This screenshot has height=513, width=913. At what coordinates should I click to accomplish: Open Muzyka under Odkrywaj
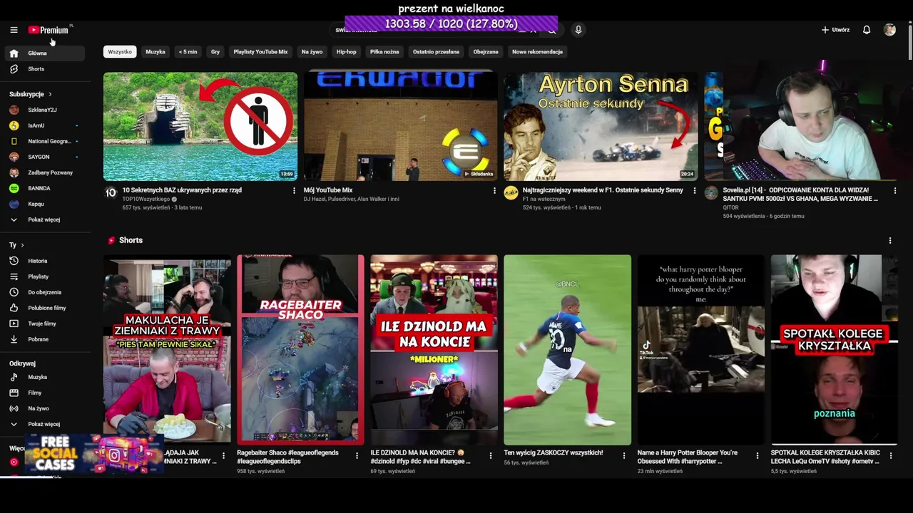[x=46, y=377]
